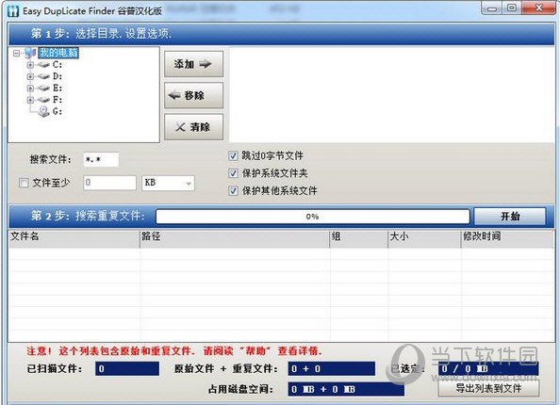
Task: Click the C: drive icon
Action: tap(43, 65)
